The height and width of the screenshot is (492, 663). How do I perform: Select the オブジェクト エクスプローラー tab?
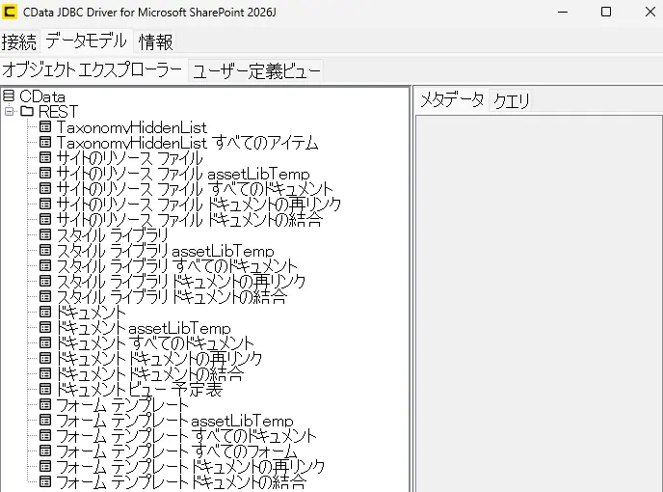[x=93, y=69]
